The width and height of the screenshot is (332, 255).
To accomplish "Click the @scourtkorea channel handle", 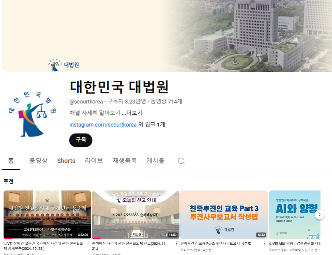I will pyautogui.click(x=86, y=102).
